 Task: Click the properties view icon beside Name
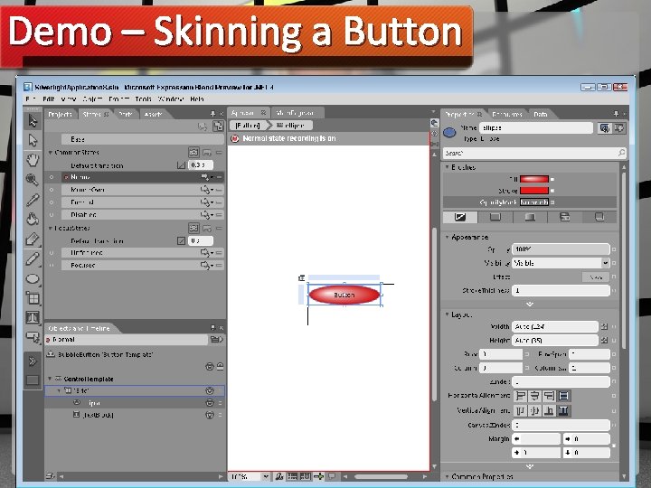coord(605,128)
